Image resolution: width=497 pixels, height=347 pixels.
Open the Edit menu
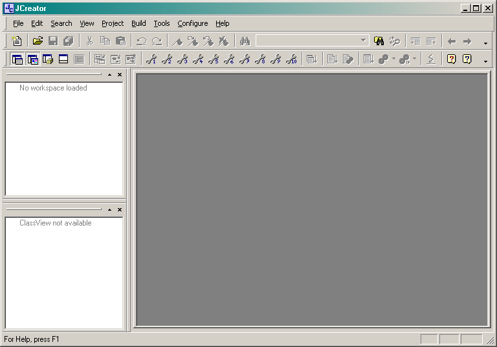tap(37, 23)
